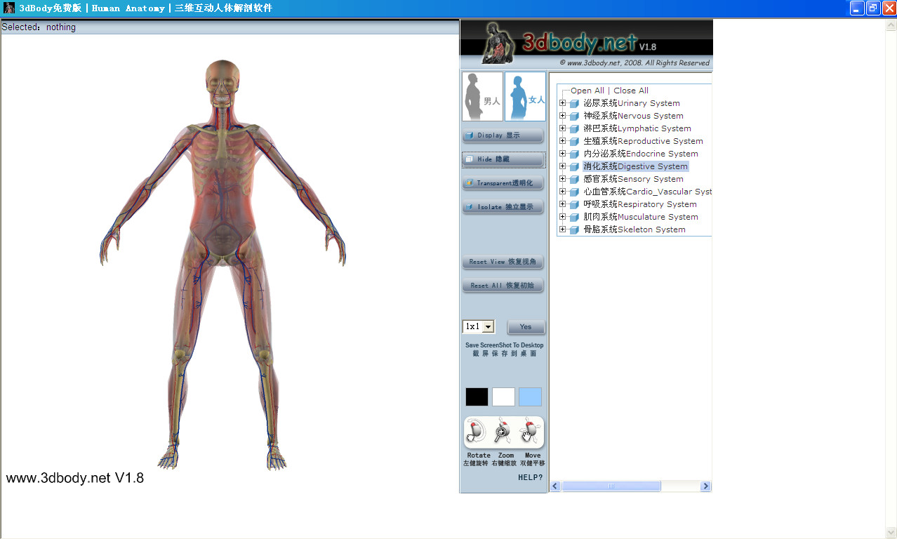Select the black background color swatch
The image size is (897, 539).
tap(476, 397)
